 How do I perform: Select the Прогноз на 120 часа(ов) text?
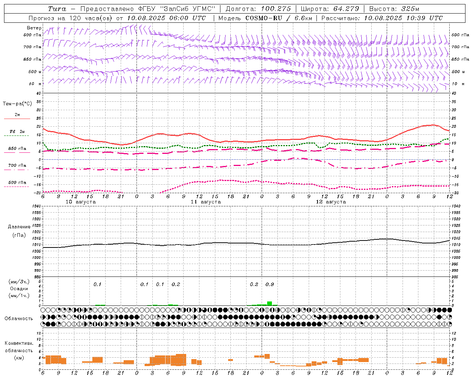click(71, 18)
